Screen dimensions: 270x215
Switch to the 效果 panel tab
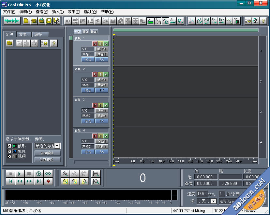coord(24,34)
